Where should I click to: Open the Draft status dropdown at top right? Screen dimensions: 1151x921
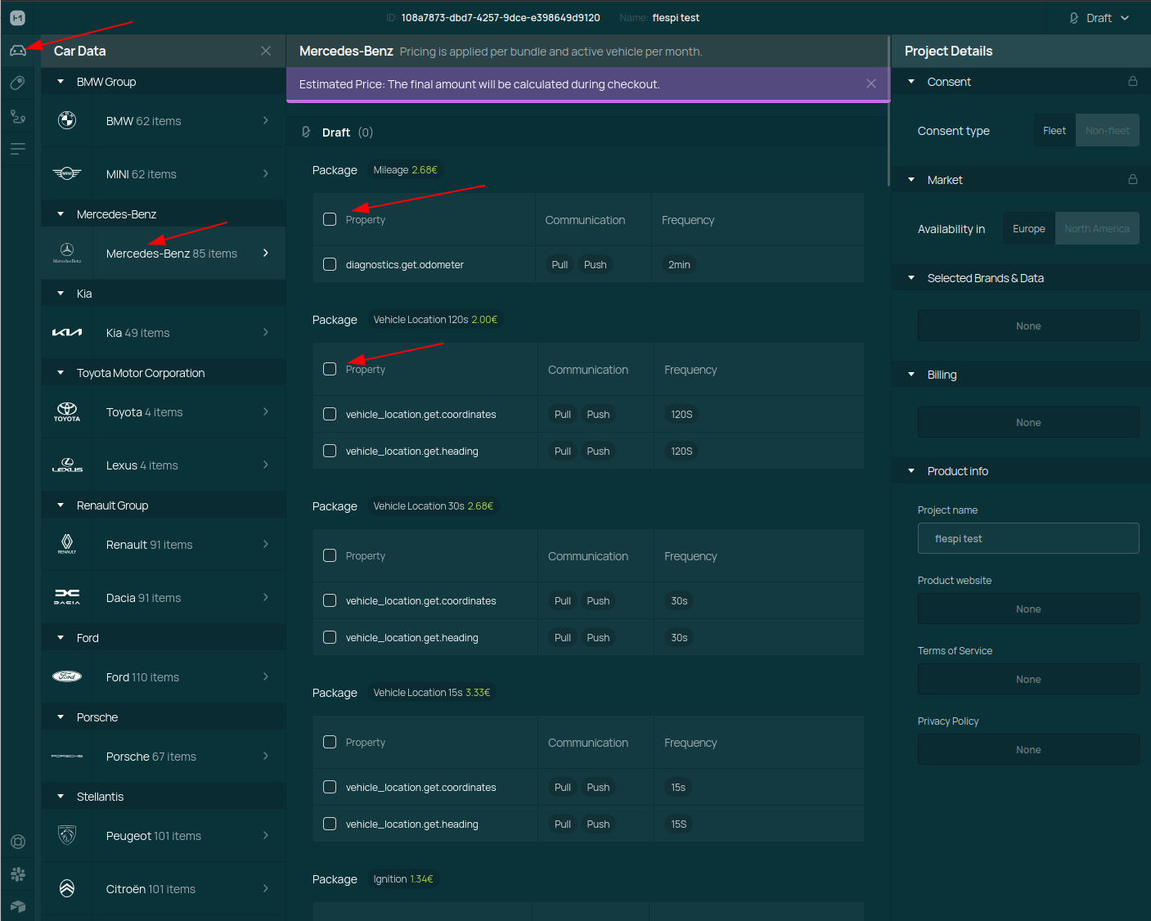point(1099,18)
